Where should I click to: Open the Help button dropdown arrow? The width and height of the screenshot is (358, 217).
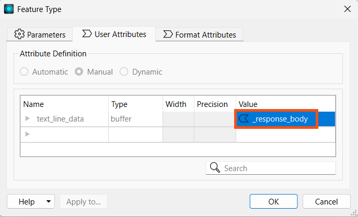(49, 201)
